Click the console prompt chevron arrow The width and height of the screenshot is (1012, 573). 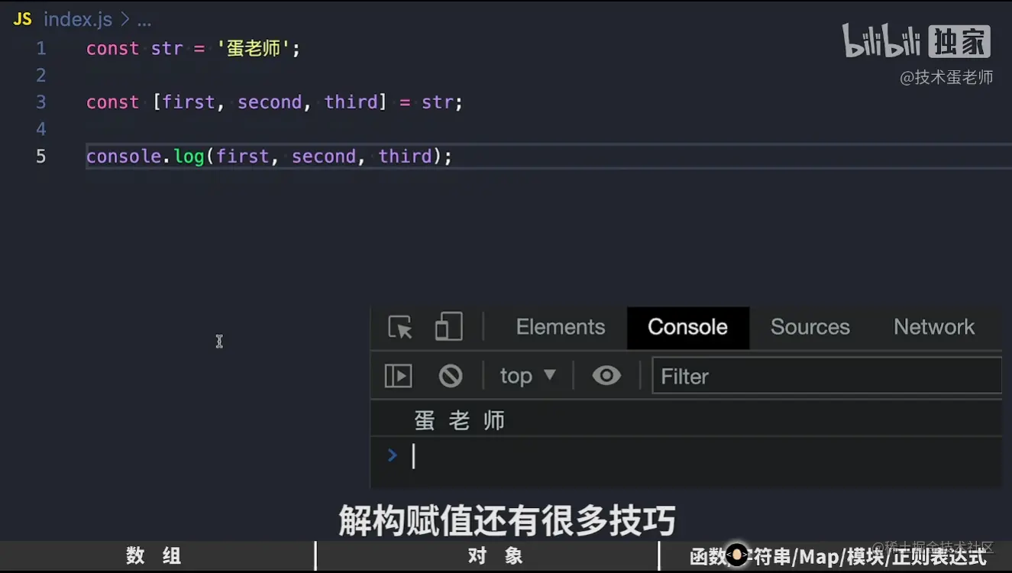[393, 455]
